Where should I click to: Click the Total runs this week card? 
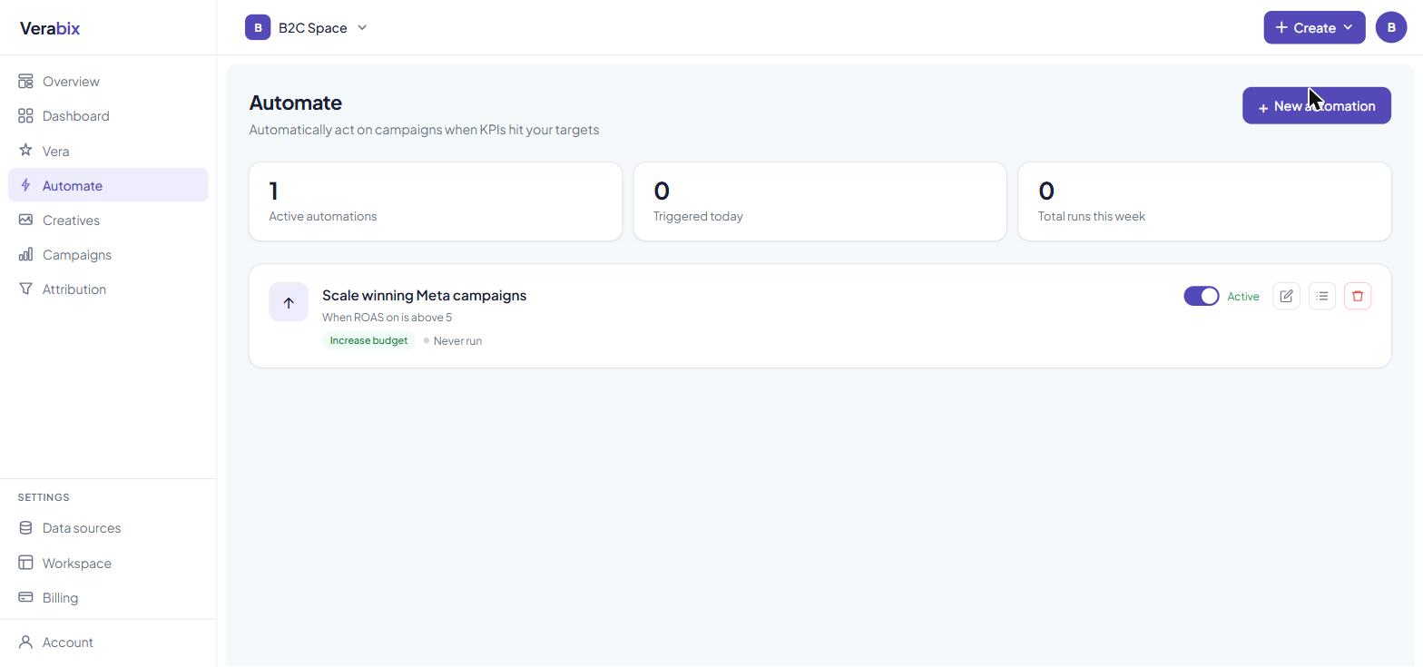(x=1205, y=201)
